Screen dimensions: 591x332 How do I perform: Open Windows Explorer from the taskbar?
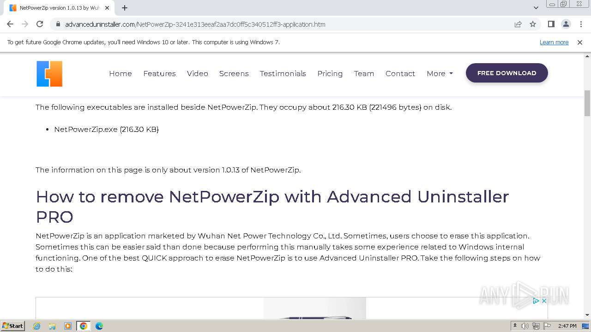click(x=52, y=326)
